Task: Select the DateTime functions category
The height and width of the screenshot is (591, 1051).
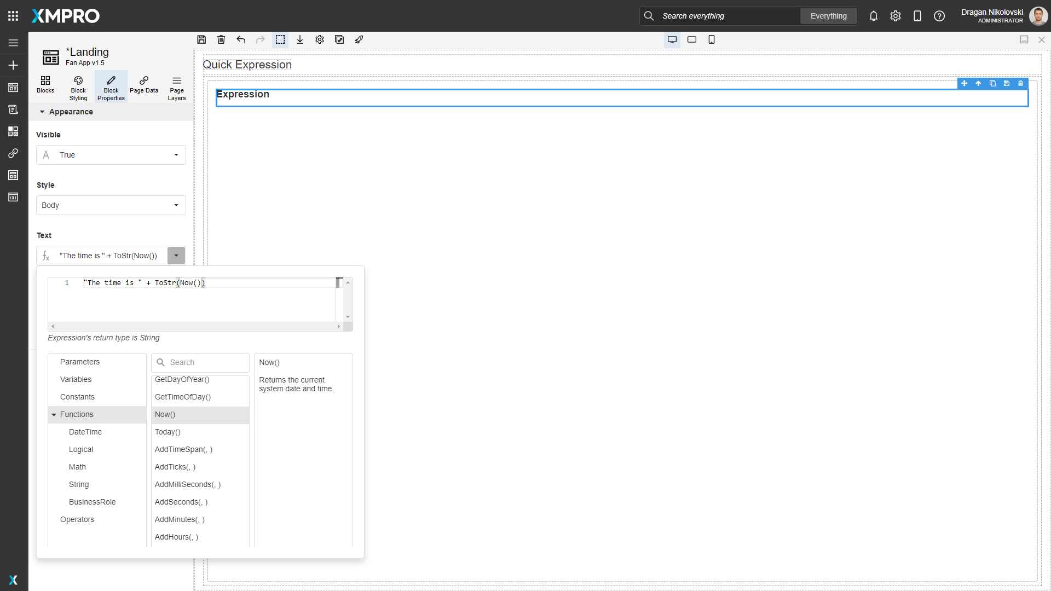Action: tap(85, 432)
